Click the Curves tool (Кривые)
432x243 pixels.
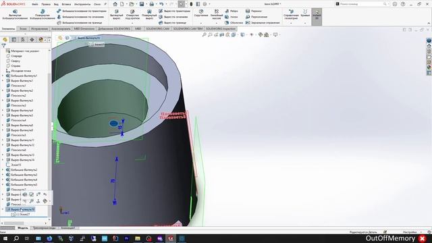(305, 13)
